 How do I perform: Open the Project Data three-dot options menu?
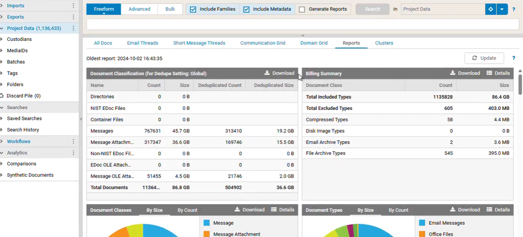tap(74, 28)
